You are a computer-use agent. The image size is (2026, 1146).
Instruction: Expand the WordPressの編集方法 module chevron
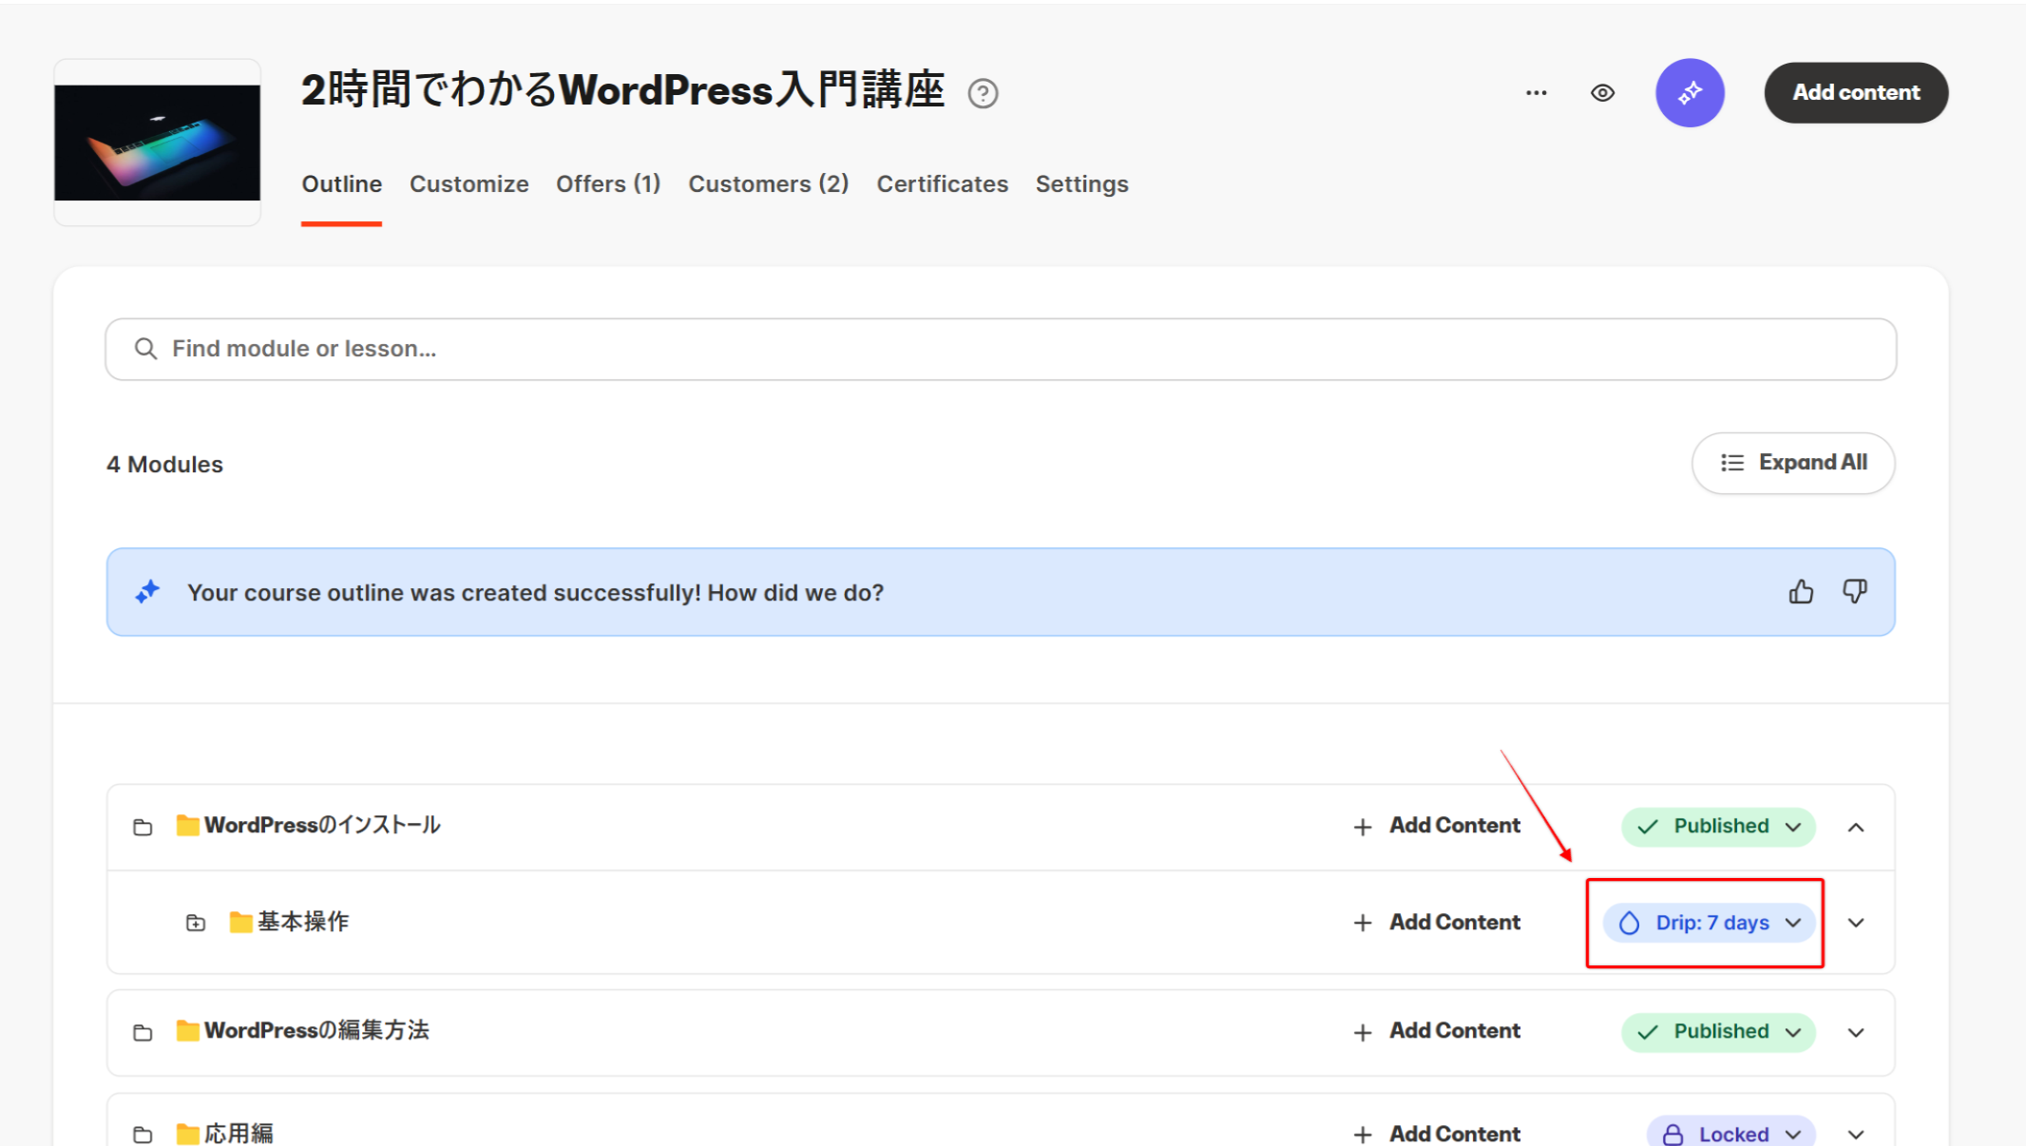[x=1855, y=1032]
